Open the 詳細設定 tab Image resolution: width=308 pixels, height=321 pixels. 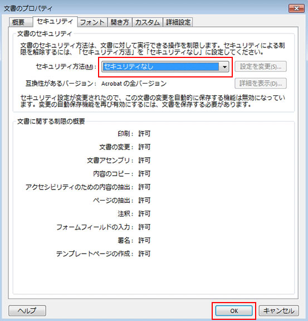[178, 22]
